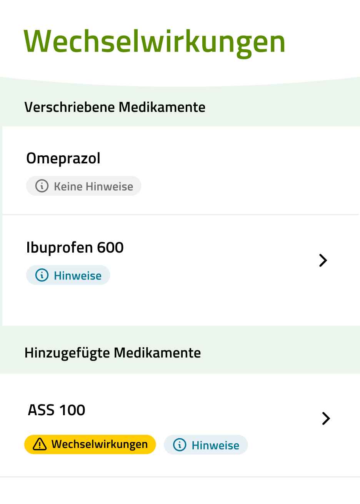Click the green 'Wechselwirkungen' page title
Screen dimensions: 360x504
tap(154, 42)
